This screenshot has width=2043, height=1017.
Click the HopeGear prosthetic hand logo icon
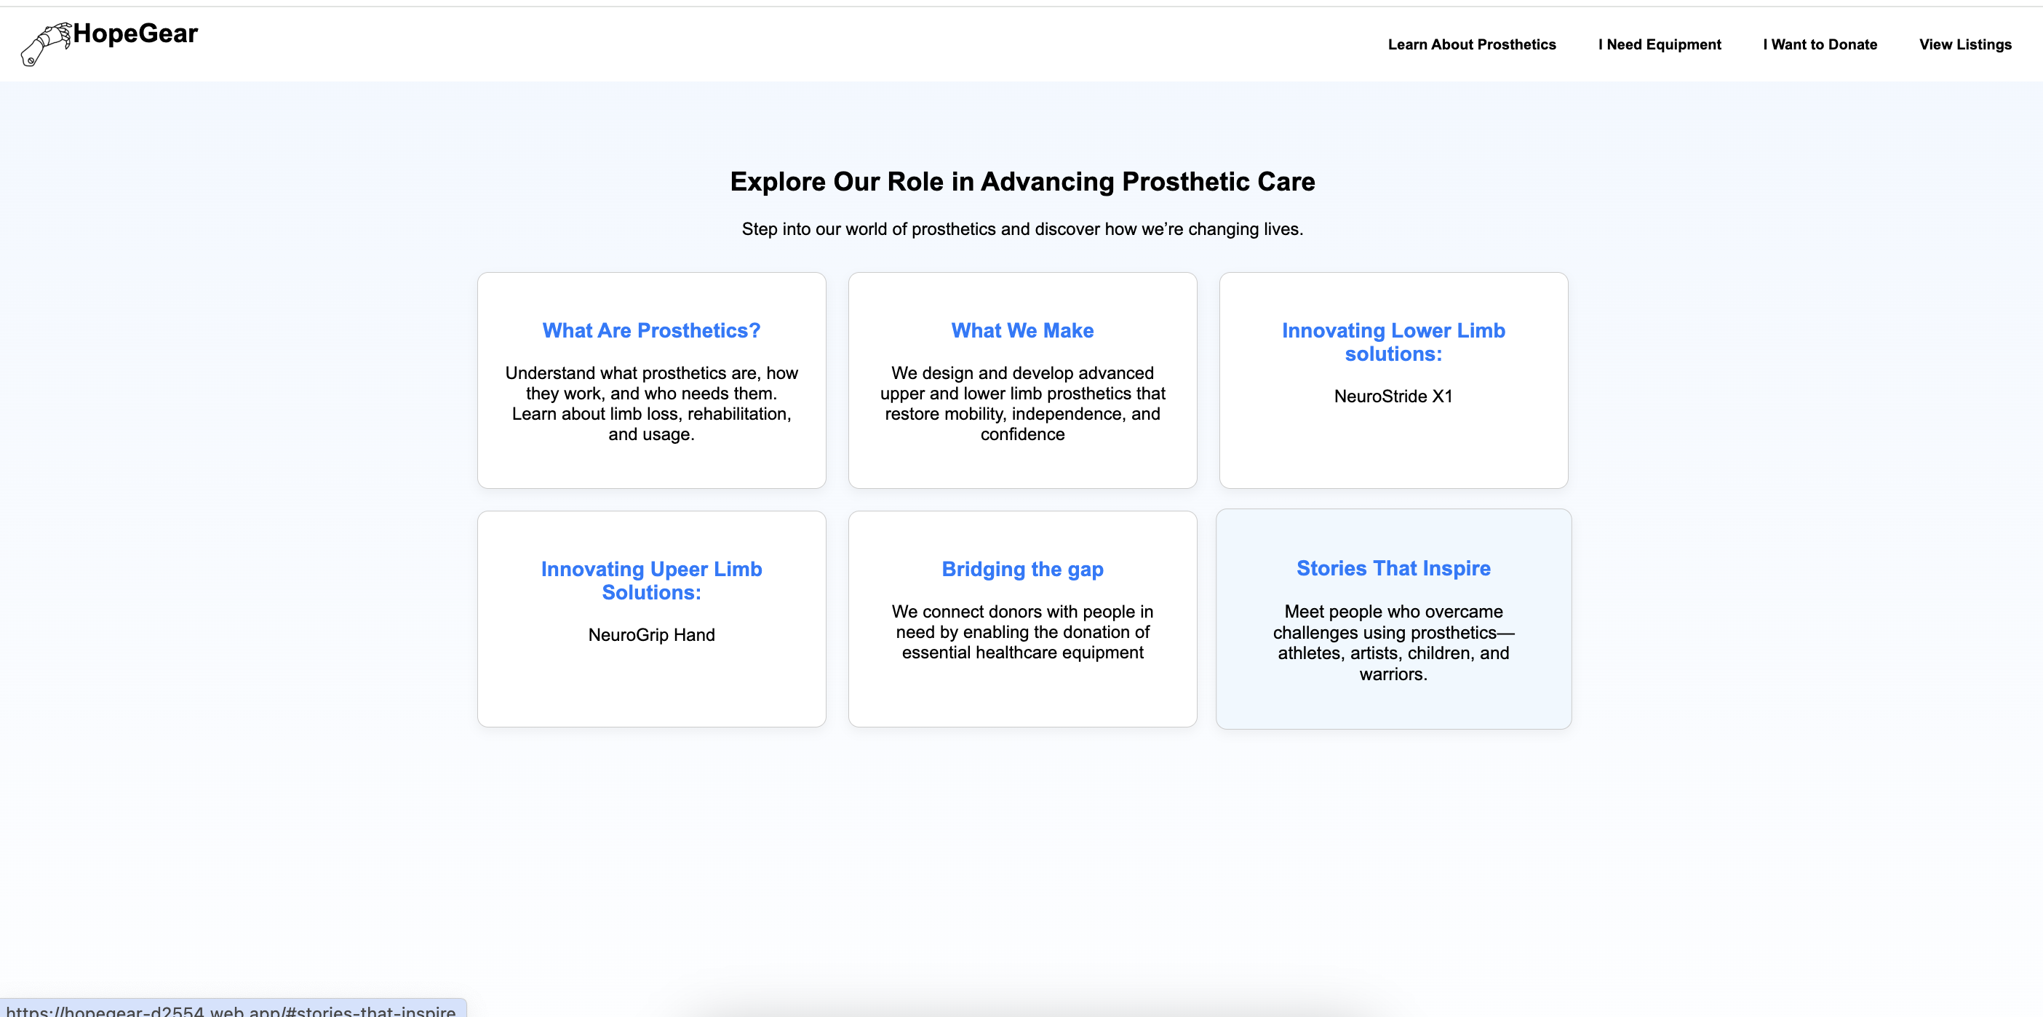coord(46,44)
